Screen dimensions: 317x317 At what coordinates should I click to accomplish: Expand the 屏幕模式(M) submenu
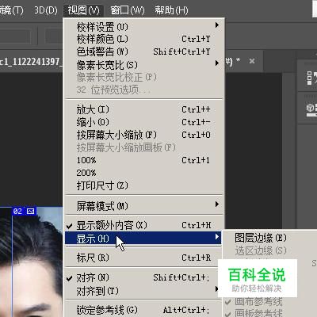tap(144, 206)
